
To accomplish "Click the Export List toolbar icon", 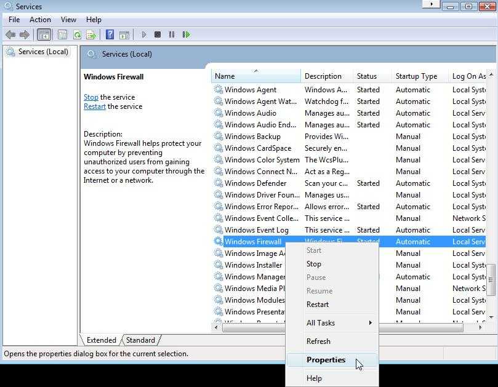I will (91, 34).
